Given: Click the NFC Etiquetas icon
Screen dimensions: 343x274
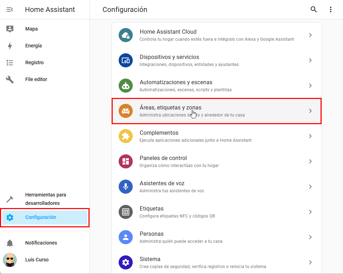Looking at the screenshot, I should point(125,212).
